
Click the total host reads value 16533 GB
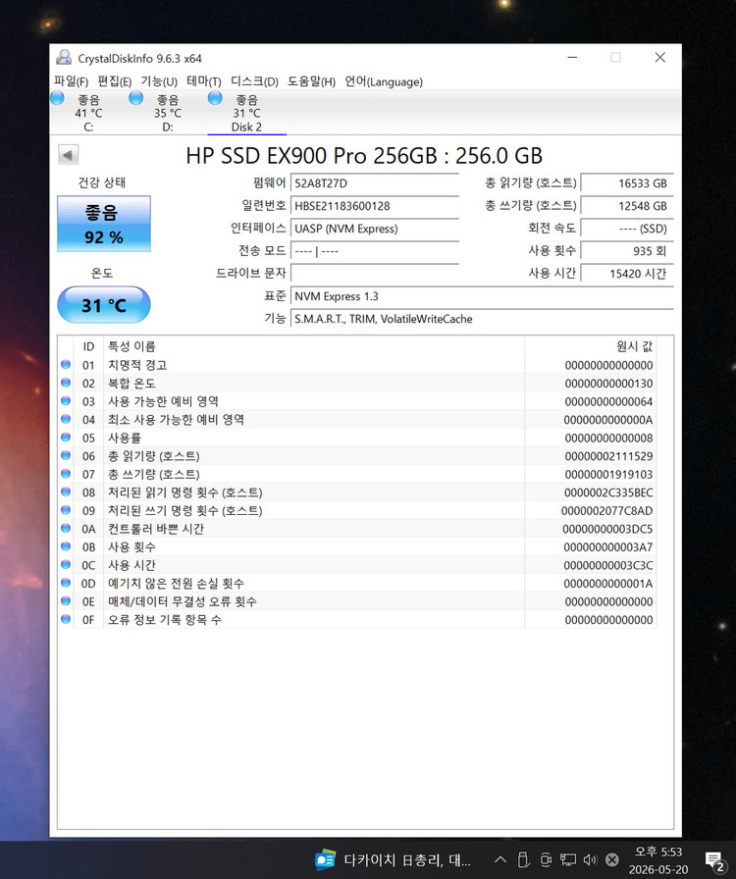pyautogui.click(x=627, y=183)
